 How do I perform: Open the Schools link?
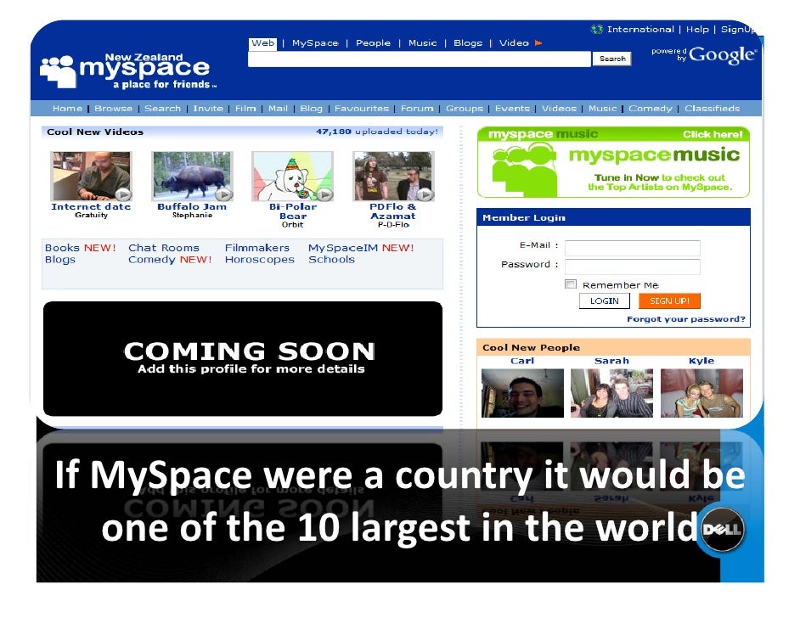331,260
